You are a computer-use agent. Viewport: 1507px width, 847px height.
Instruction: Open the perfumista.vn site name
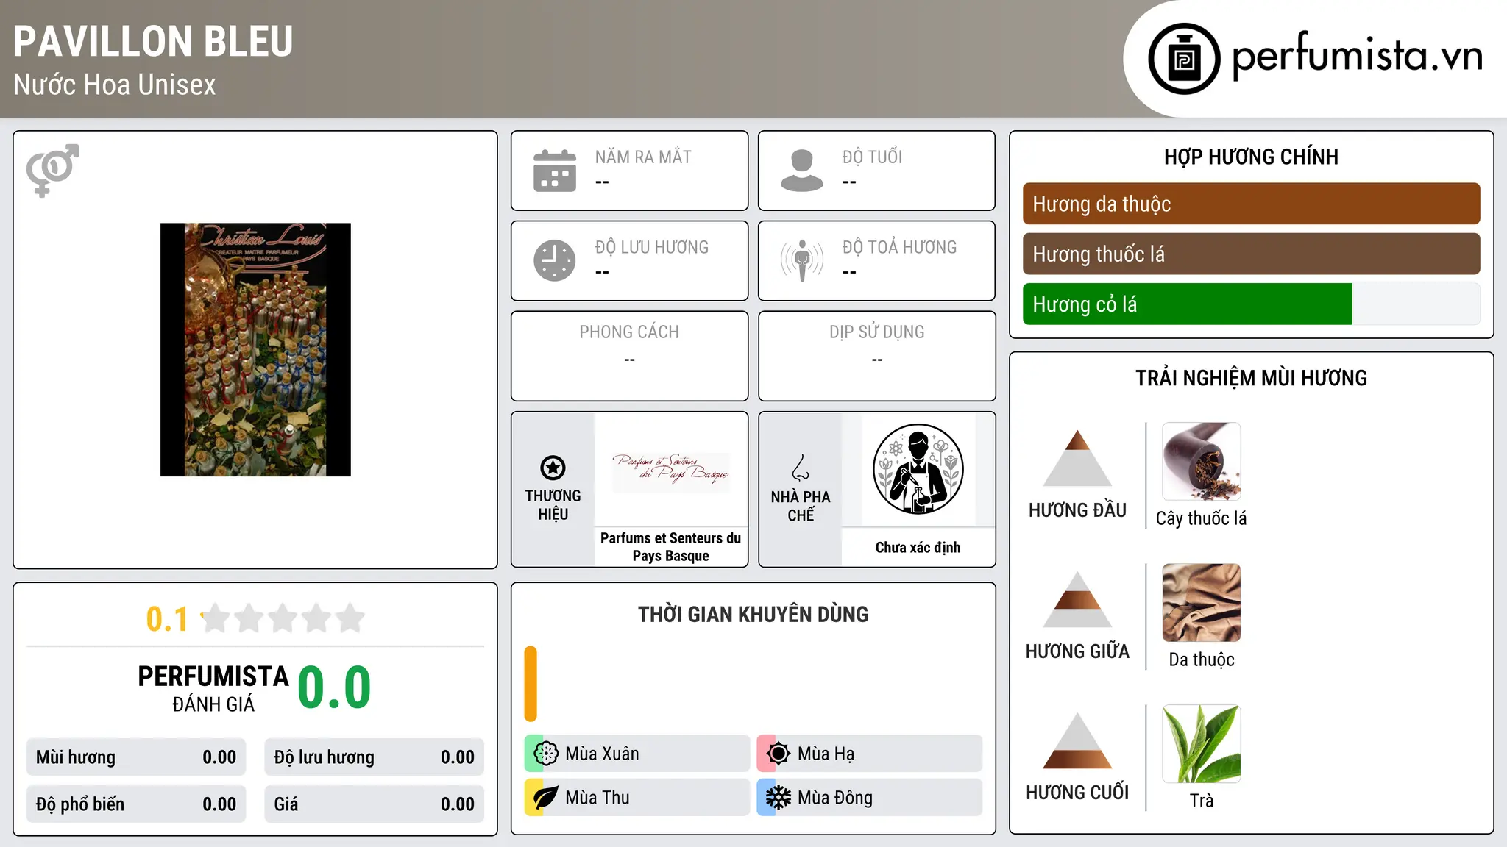(x=1357, y=56)
